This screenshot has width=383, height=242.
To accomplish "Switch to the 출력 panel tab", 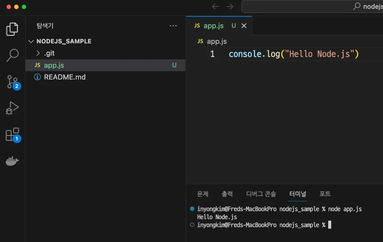I will (x=227, y=194).
